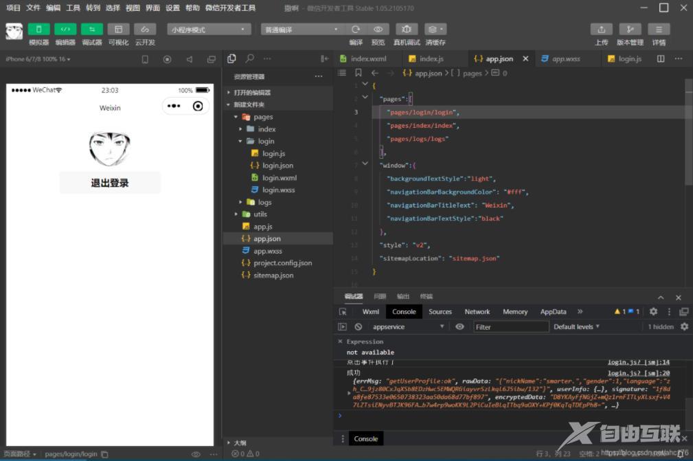Click the editor vertical scrollbar
693x461 pixels.
(689, 131)
